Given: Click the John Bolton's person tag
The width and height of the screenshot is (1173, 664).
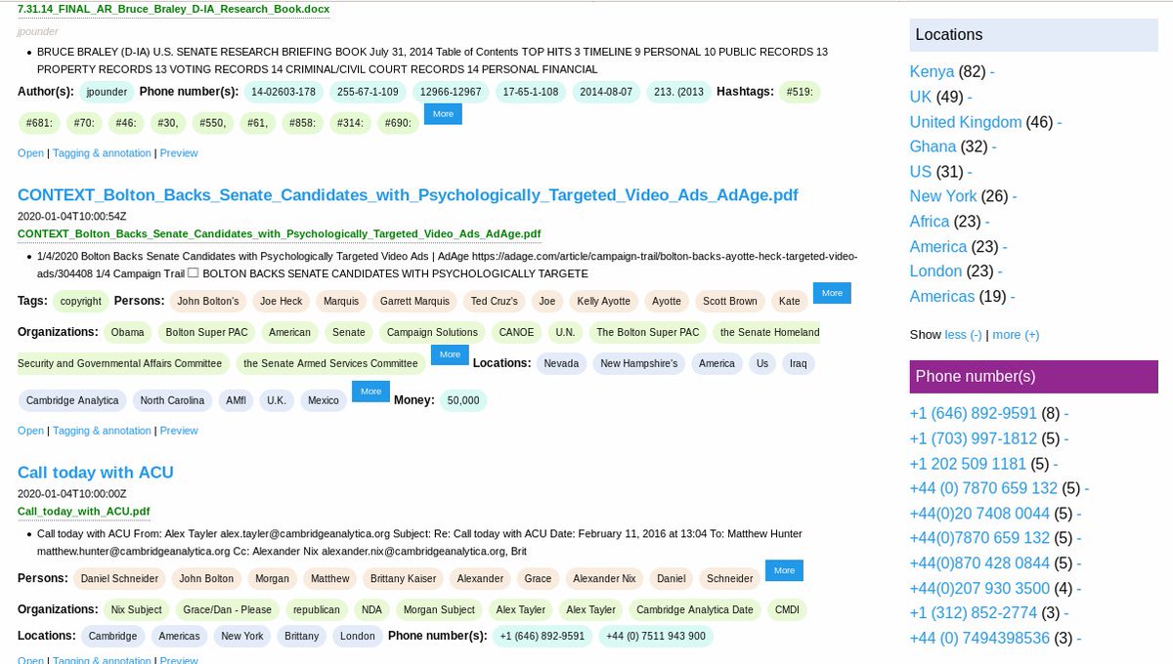Looking at the screenshot, I should click(207, 301).
